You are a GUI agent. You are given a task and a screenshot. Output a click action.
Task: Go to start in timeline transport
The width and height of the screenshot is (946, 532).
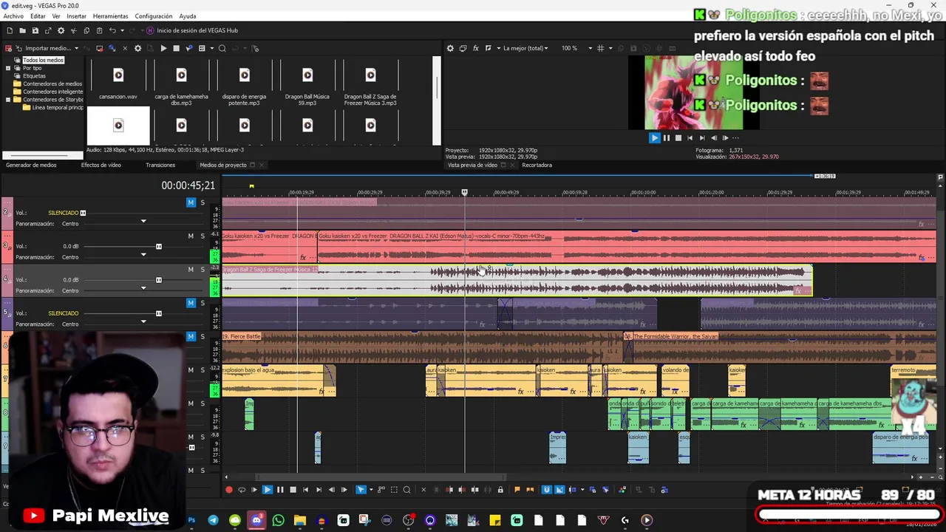pos(305,489)
